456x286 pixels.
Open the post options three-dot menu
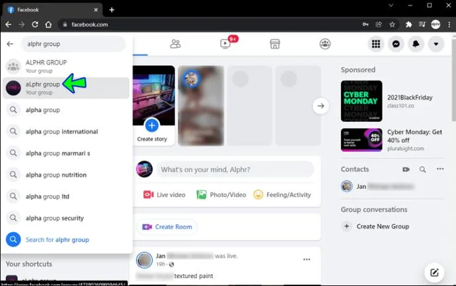(x=307, y=260)
